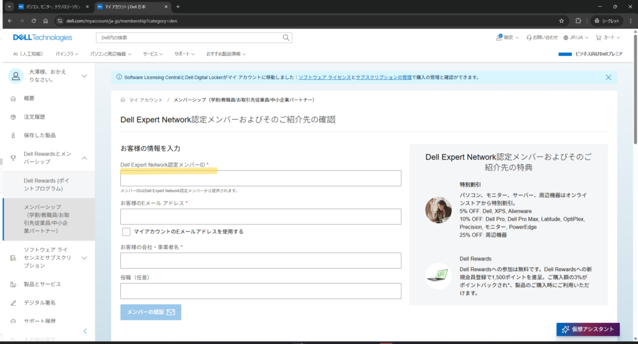Collapse the Dell Rewardsとメンバーシップ section
Image resolution: width=638 pixels, height=344 pixels.
pyautogui.click(x=84, y=158)
